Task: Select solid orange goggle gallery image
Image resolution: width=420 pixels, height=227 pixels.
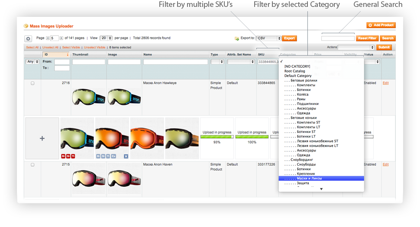Action: [147, 139]
